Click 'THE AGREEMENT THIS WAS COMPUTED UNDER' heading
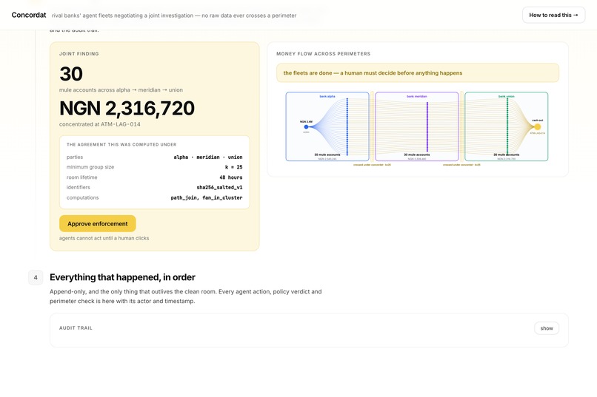 [121, 145]
